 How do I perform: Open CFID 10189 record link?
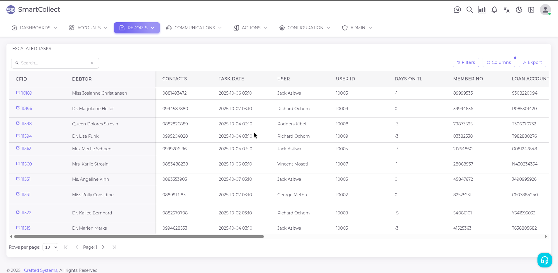26,93
